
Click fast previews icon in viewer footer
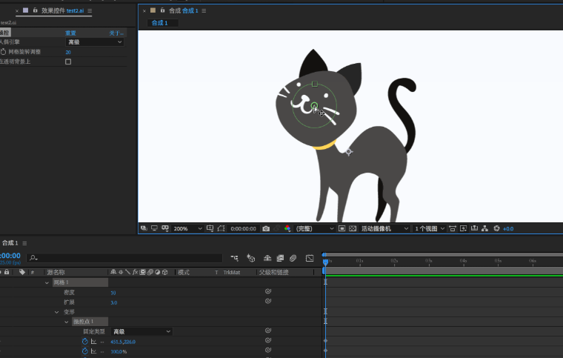click(x=464, y=228)
